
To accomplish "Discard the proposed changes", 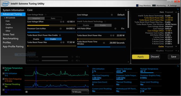I will pos(155,57).
